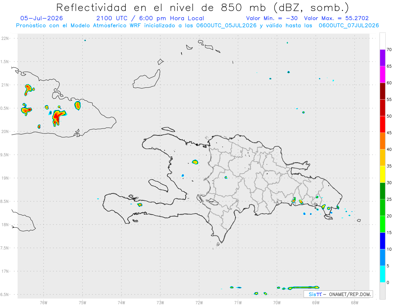Click the '22N' latitude label
Screen dimensions: 398x307
click(x=6, y=38)
